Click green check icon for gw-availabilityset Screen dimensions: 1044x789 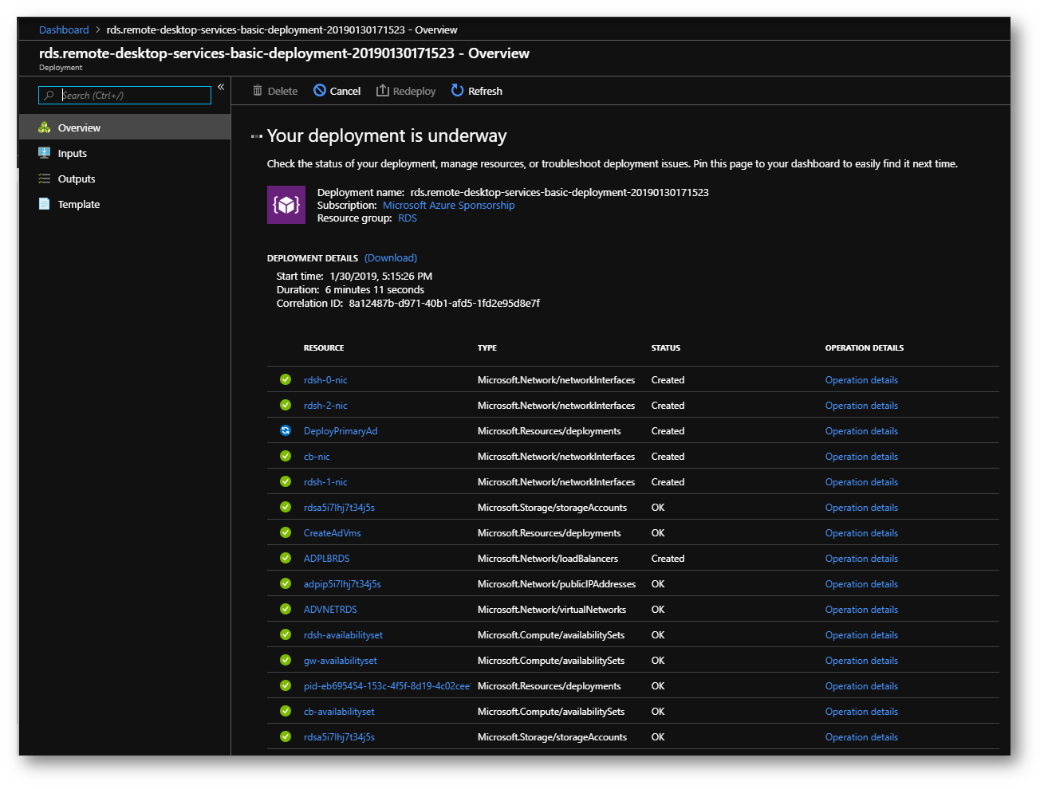click(x=286, y=660)
